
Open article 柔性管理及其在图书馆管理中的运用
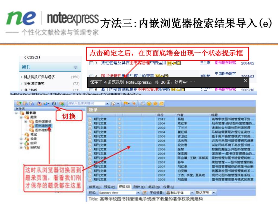coord(134,63)
